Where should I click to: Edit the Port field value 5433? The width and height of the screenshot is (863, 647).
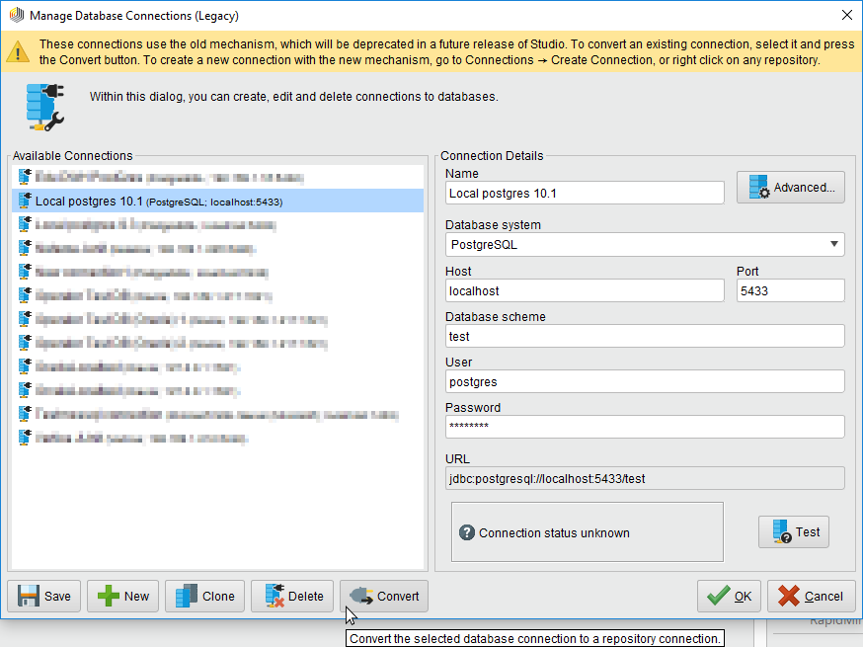(x=790, y=290)
